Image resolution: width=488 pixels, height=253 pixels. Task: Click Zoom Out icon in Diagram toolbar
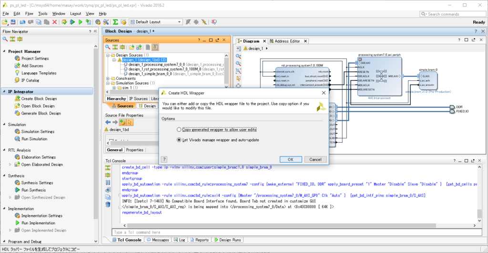(x=238, y=64)
